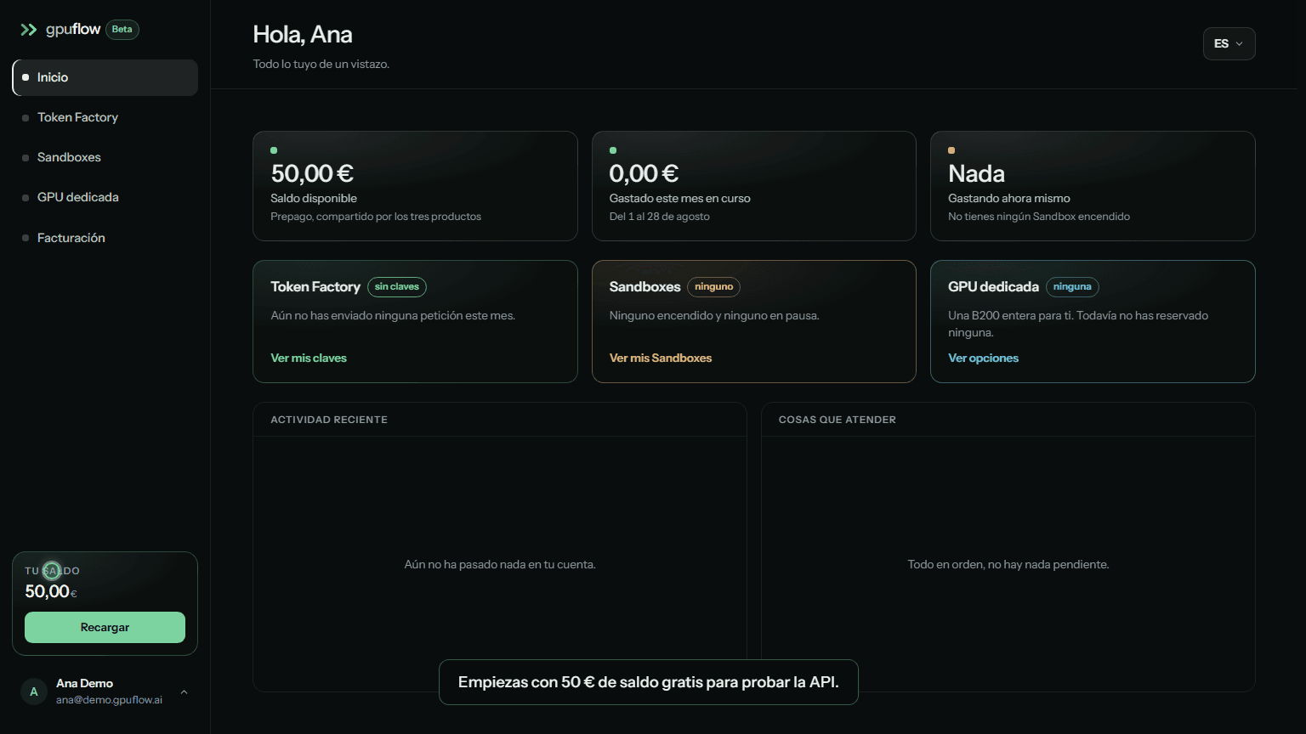This screenshot has height=734, width=1306.
Task: Click 'Prepago, compartido por los tres productos'
Action: pos(376,217)
